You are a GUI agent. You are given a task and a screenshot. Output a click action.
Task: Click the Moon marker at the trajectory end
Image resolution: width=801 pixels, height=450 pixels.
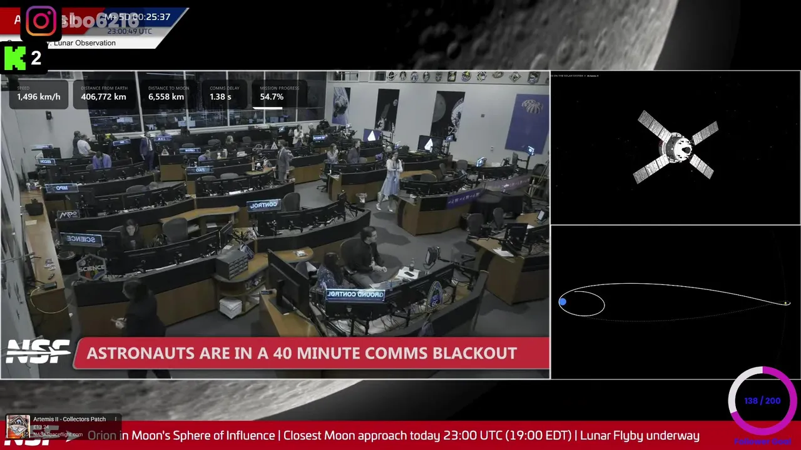(787, 304)
